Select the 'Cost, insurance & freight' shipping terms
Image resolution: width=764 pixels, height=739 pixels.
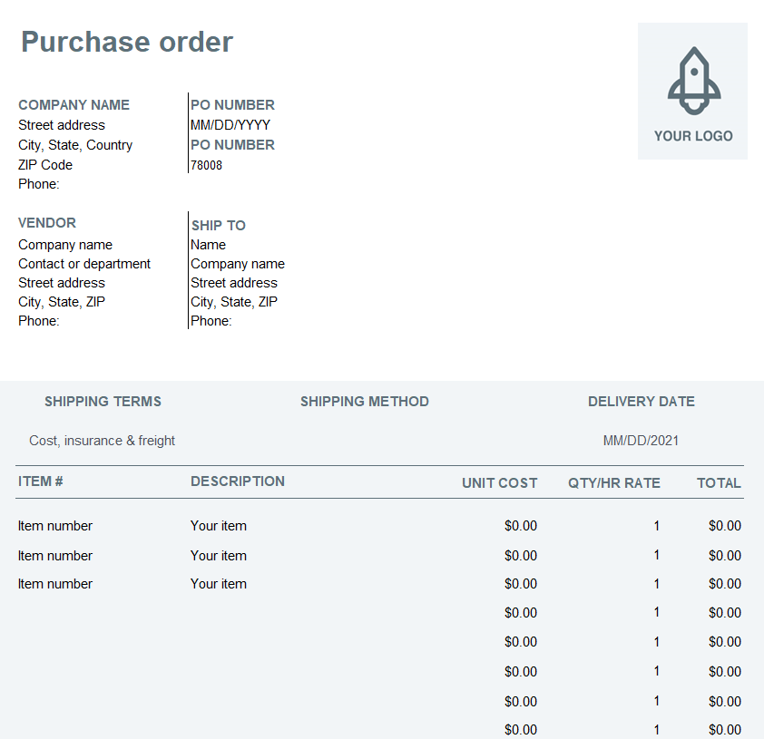click(x=102, y=441)
